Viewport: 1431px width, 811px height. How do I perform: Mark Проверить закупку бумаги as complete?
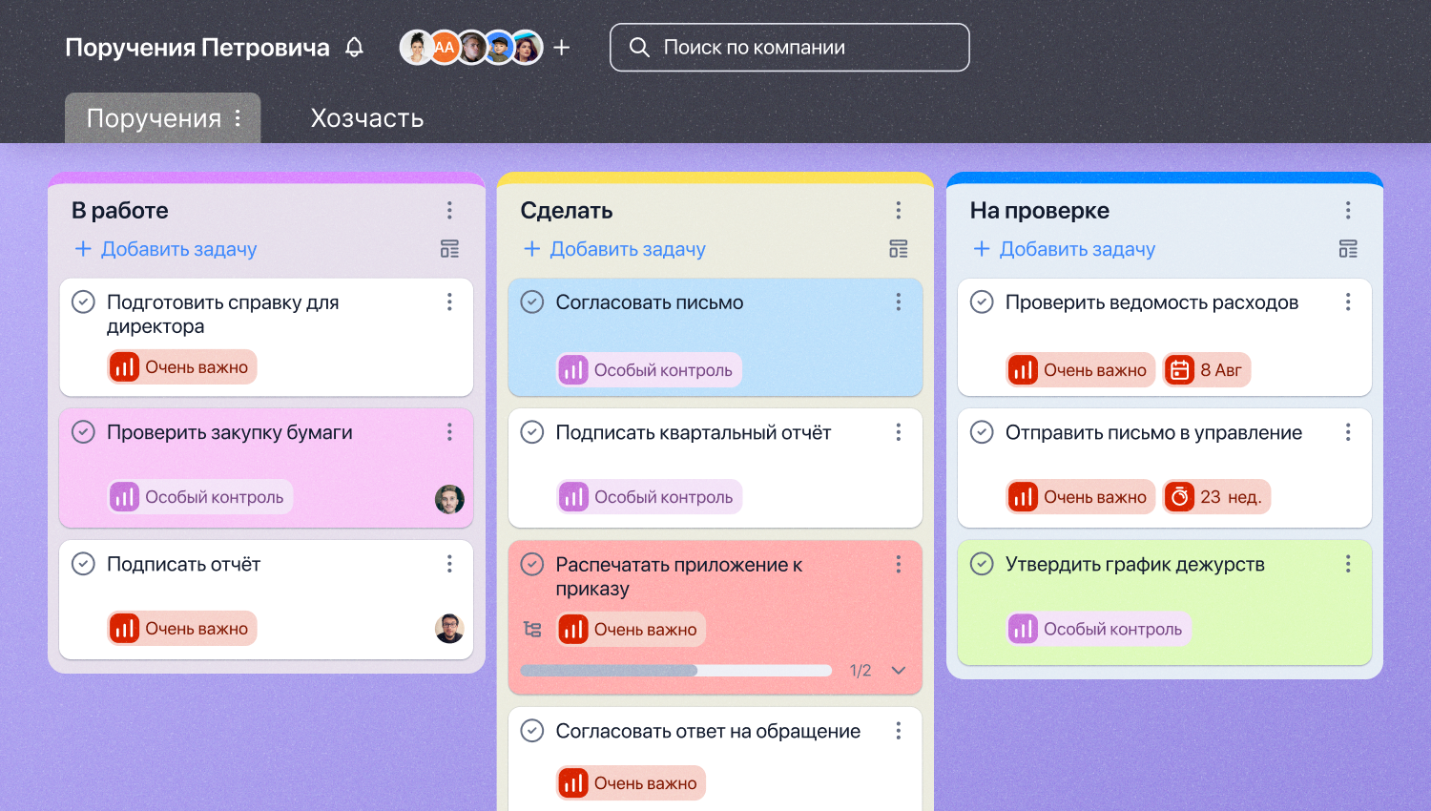[x=84, y=432]
